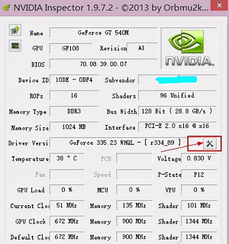The width and height of the screenshot is (229, 244).
Task: Click the Name field showing GeForce GT 540M
Action: (x=103, y=33)
